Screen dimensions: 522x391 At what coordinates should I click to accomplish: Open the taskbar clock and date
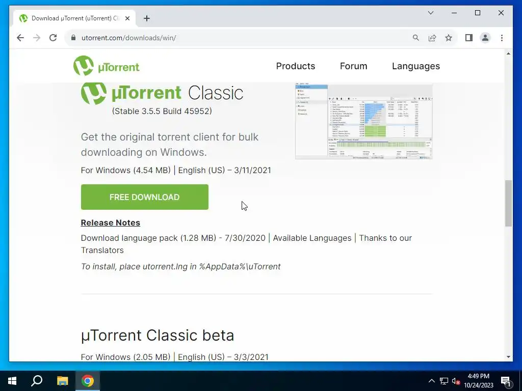(478, 381)
